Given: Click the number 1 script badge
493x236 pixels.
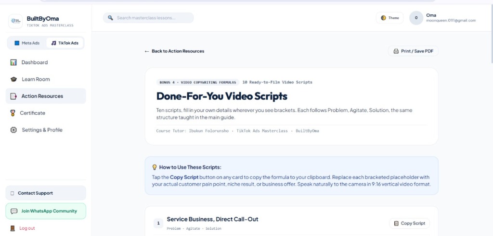Looking at the screenshot, I should (x=158, y=224).
